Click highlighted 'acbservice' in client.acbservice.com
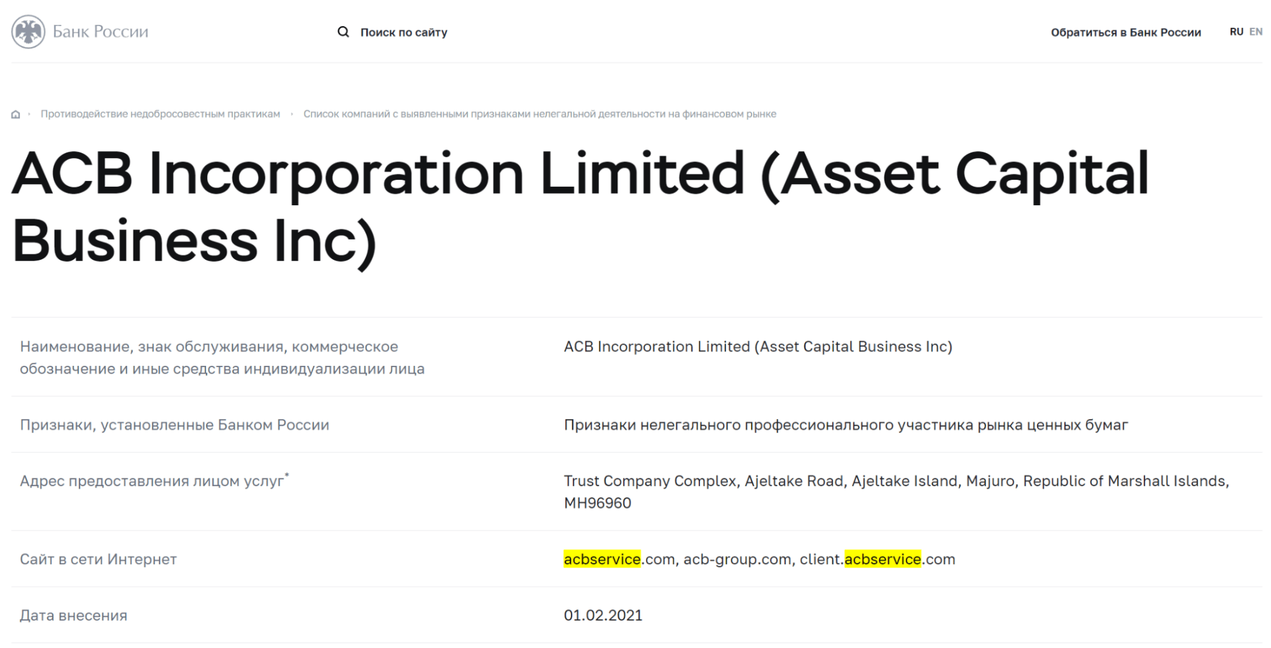 883,559
